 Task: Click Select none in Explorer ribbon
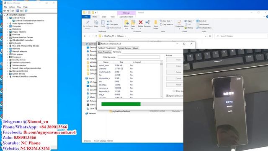pos(202,24)
